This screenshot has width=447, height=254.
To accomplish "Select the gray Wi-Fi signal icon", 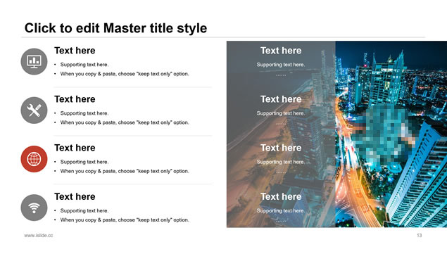I will [x=34, y=208].
